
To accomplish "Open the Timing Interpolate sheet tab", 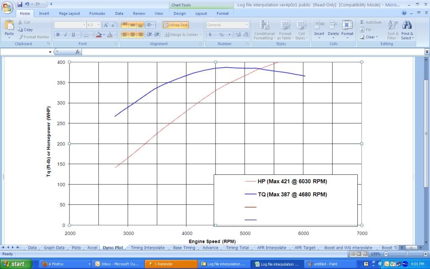I will coord(147,248).
